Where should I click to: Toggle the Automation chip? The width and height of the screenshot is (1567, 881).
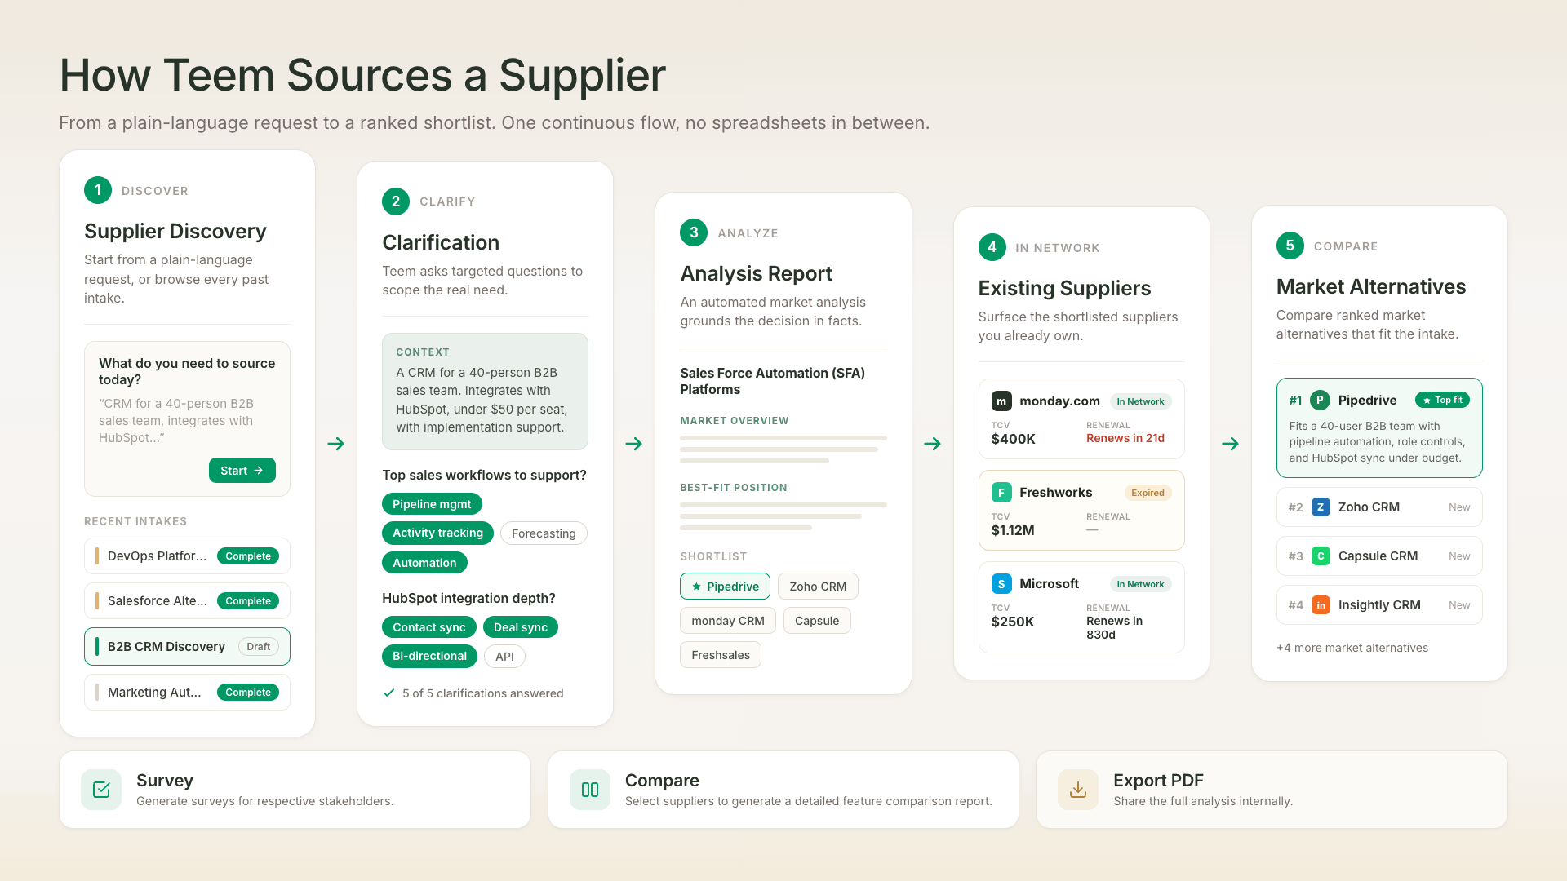tap(424, 563)
